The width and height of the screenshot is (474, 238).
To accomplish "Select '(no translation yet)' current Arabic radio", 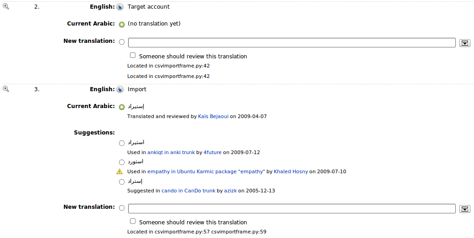I will 121,25.
